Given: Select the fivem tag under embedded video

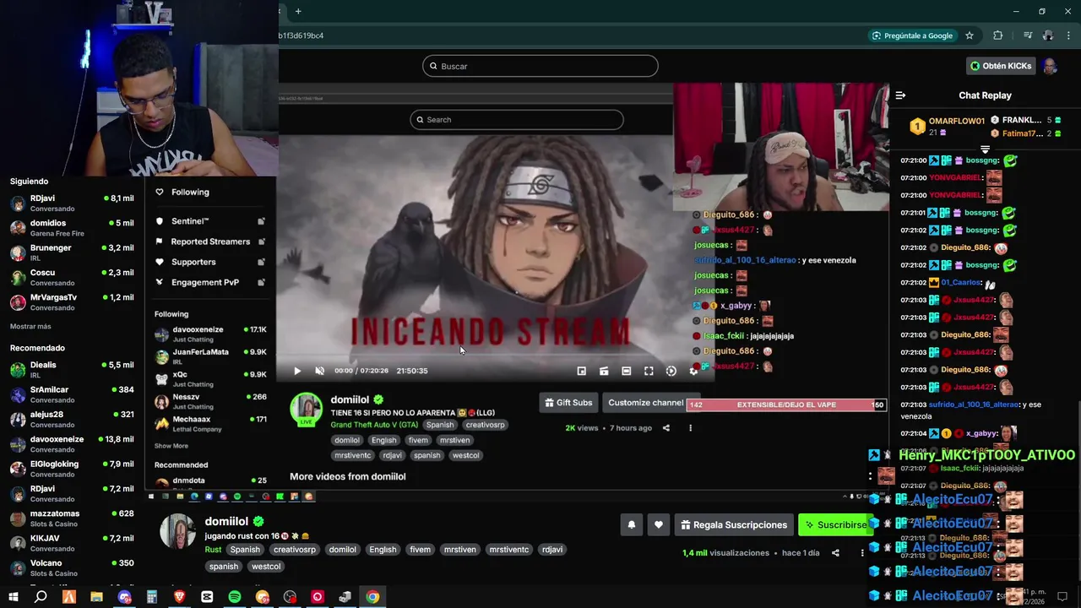Looking at the screenshot, I should click(418, 440).
